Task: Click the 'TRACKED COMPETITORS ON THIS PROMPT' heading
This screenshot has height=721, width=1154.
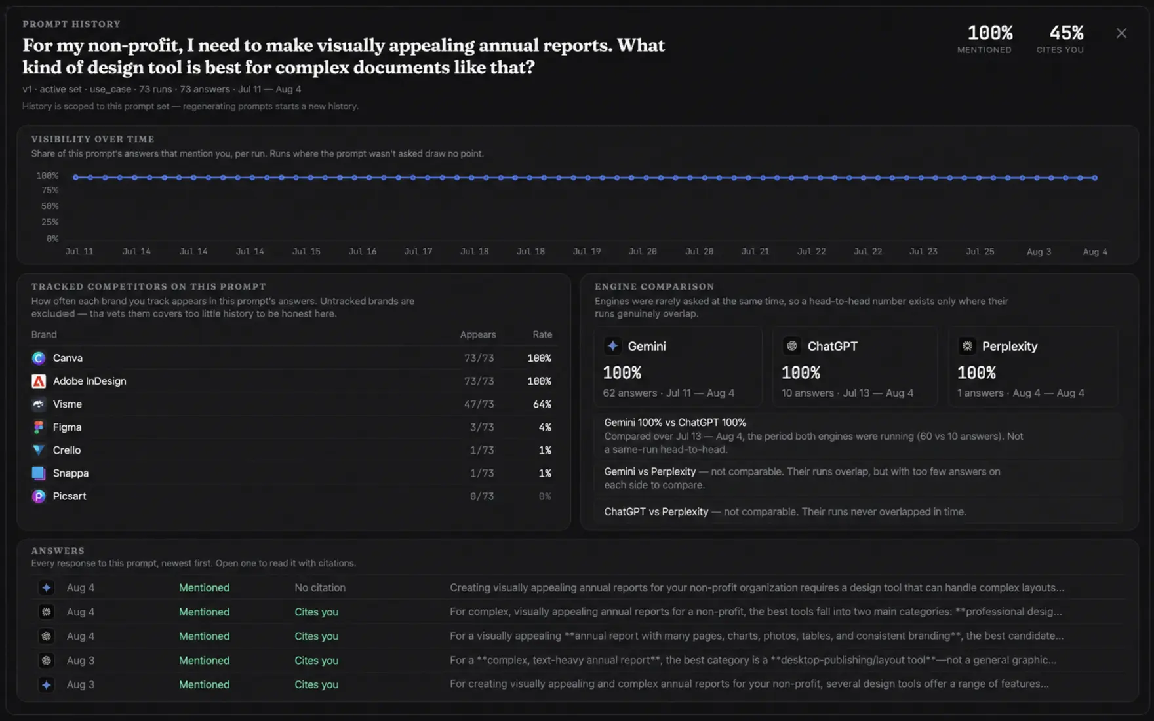Action: (149, 286)
